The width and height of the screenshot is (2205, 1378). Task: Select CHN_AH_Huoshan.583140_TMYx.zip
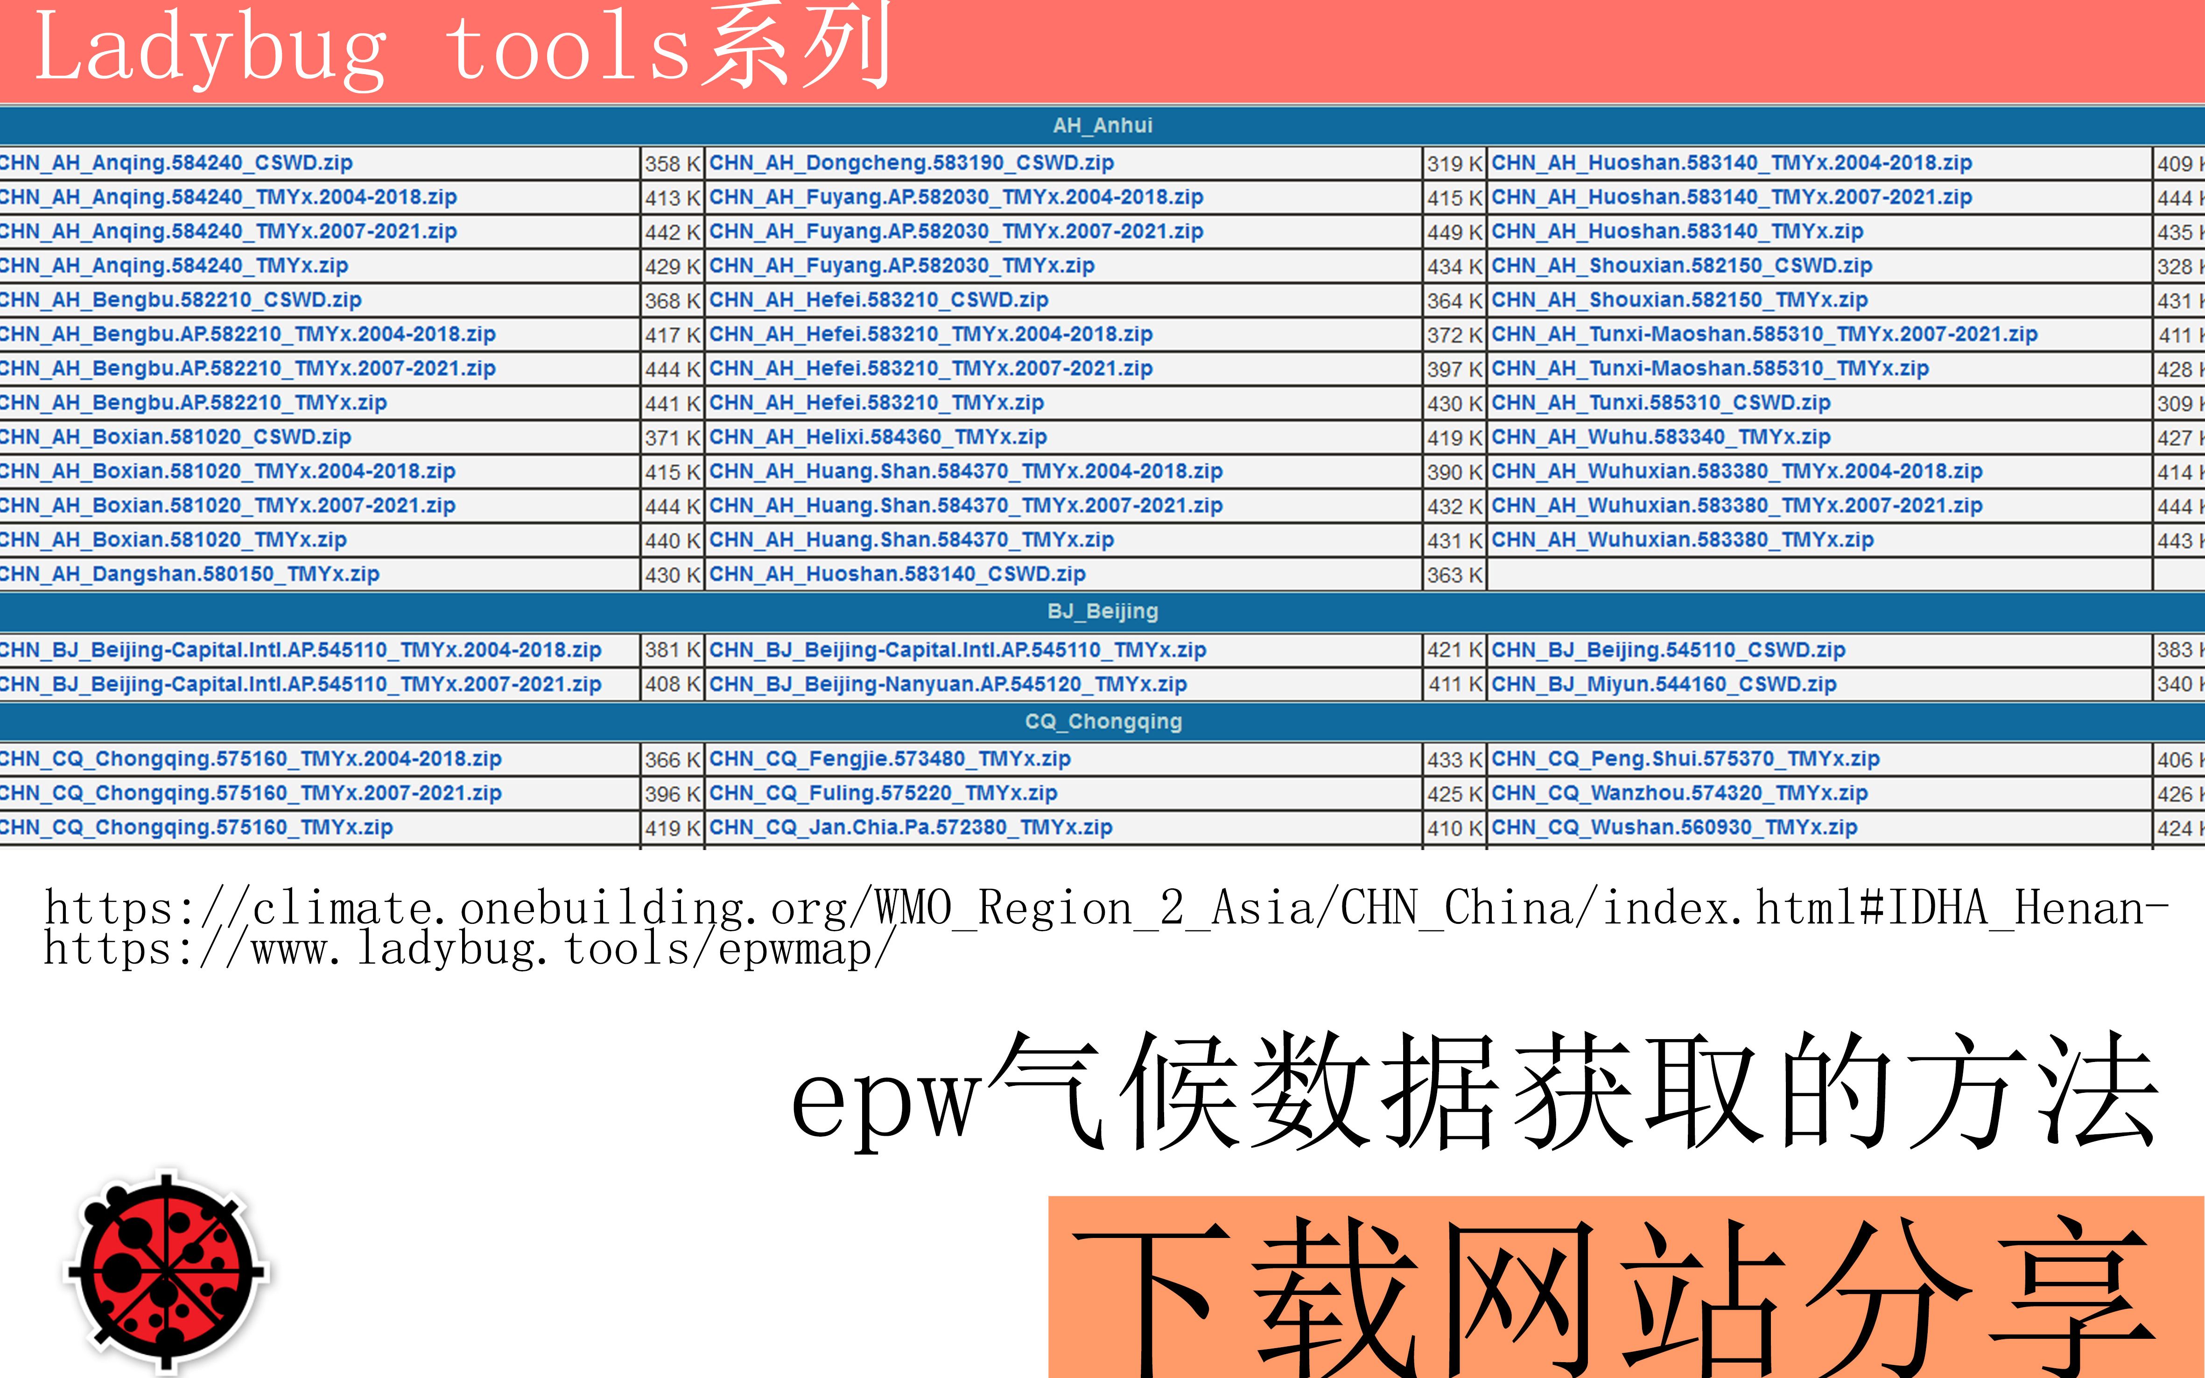click(1678, 232)
